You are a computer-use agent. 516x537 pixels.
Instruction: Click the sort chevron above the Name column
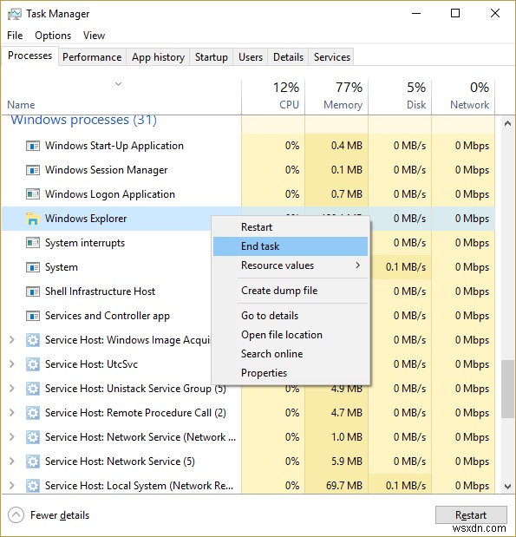coord(119,83)
